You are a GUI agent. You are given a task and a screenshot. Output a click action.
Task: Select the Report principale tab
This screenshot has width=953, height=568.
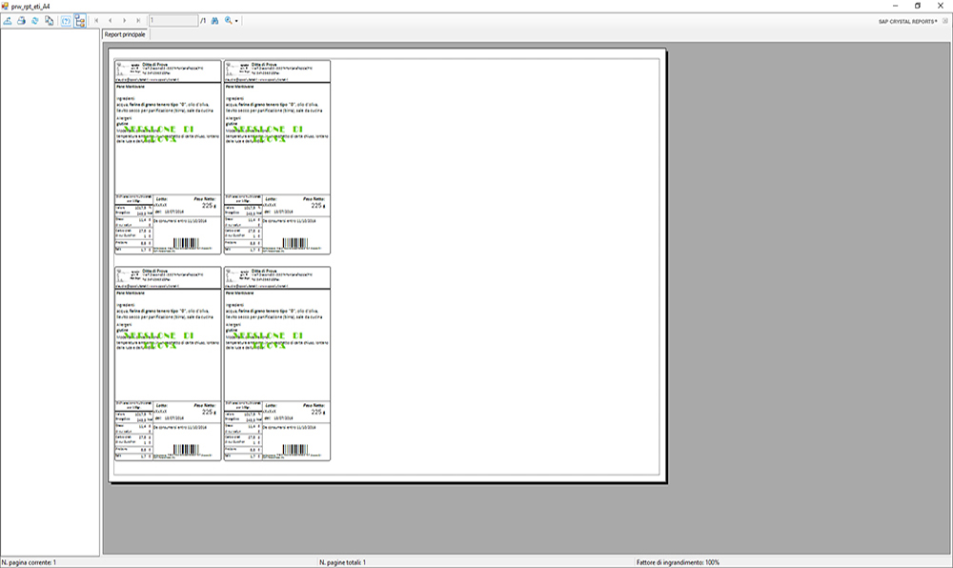point(125,34)
